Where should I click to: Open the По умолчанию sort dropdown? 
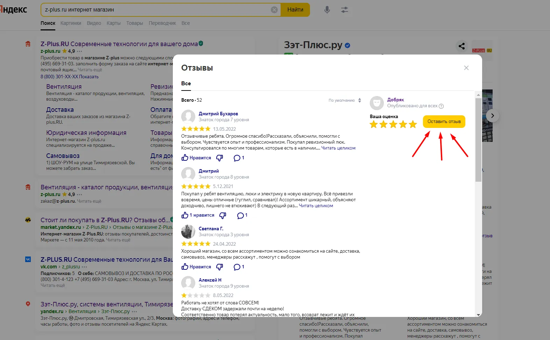tap(345, 100)
